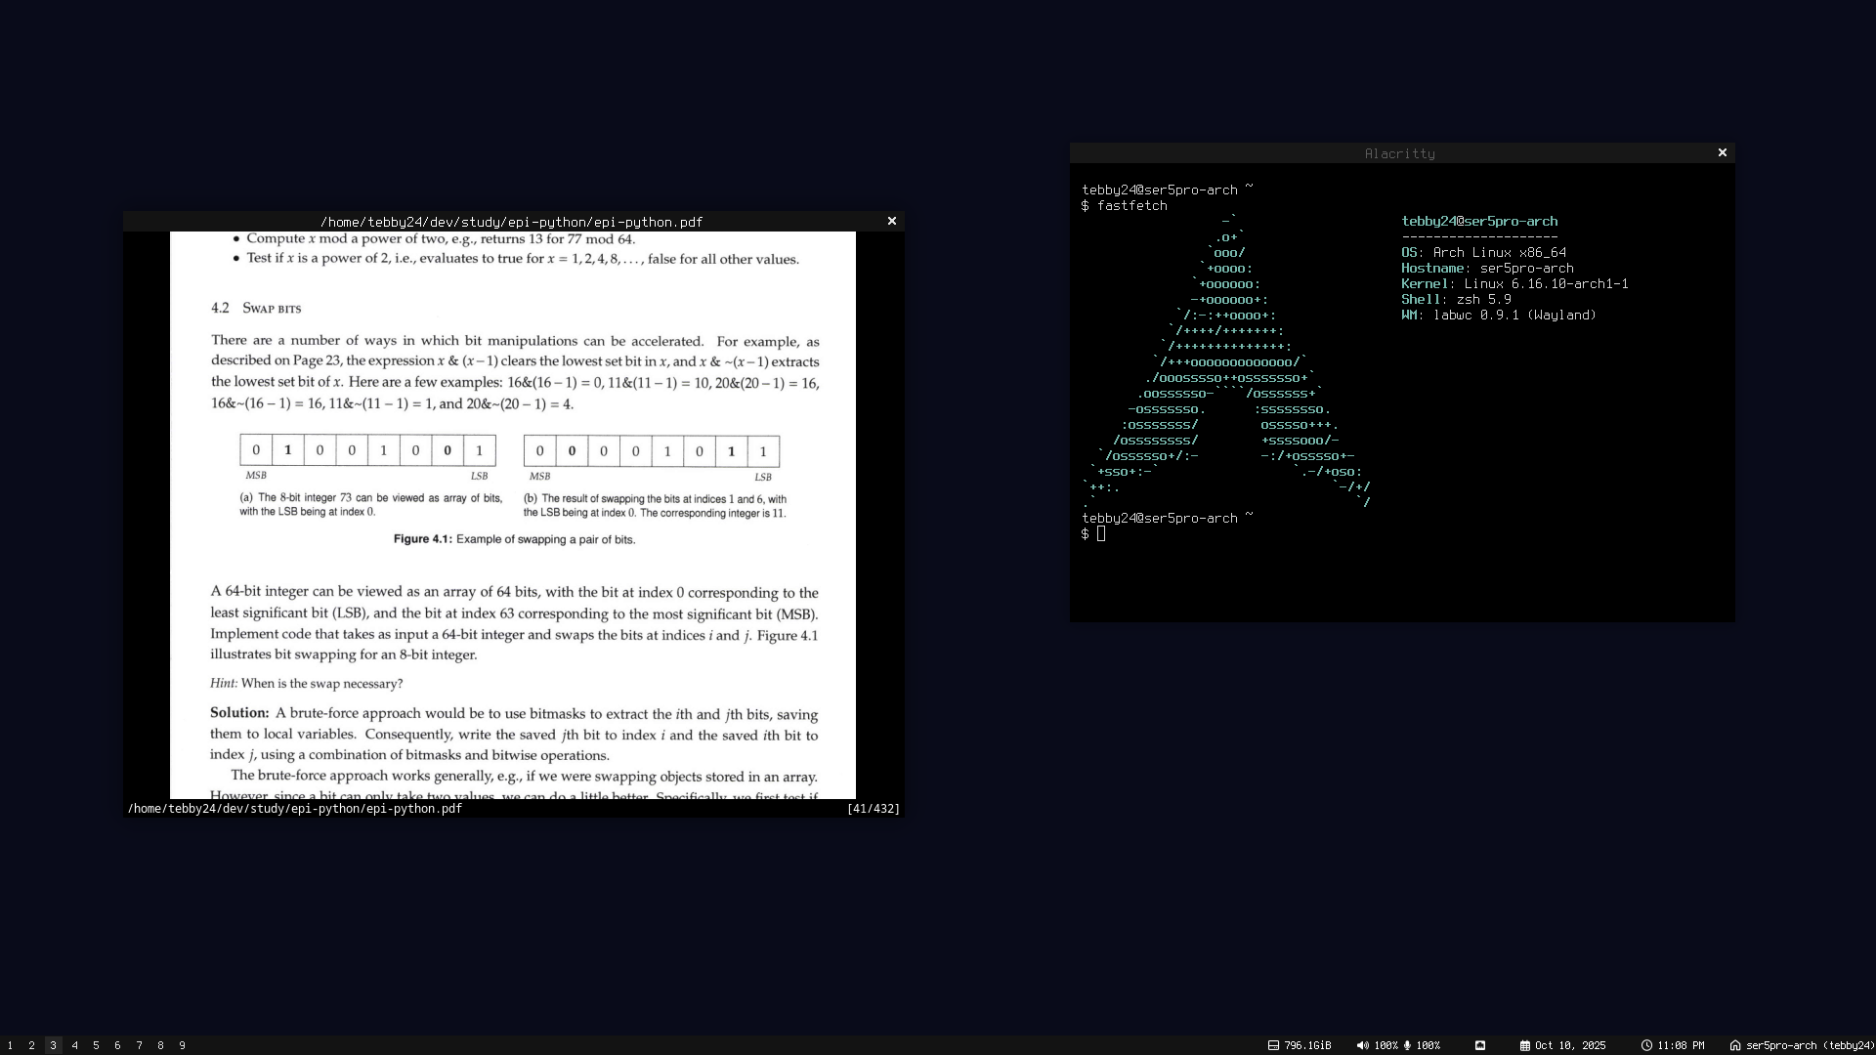The image size is (1876, 1055).
Task: Select the active workspace 3
Action: (53, 1045)
